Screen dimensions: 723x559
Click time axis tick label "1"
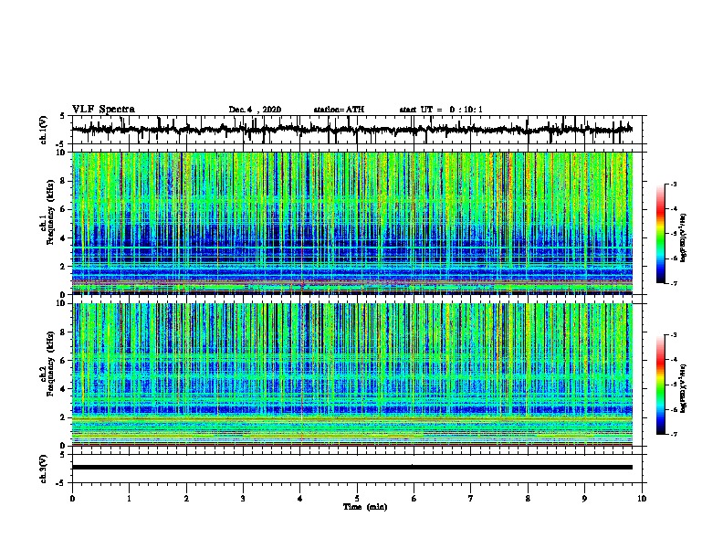click(x=129, y=499)
